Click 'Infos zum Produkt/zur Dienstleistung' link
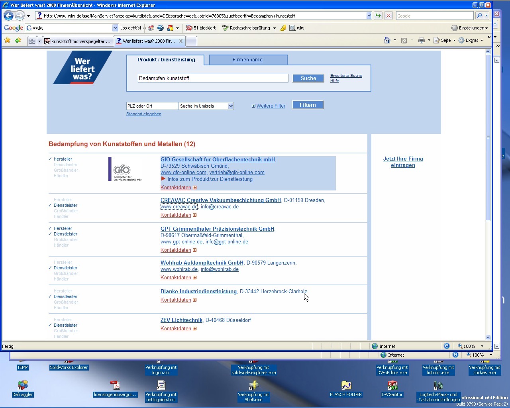 coord(210,179)
